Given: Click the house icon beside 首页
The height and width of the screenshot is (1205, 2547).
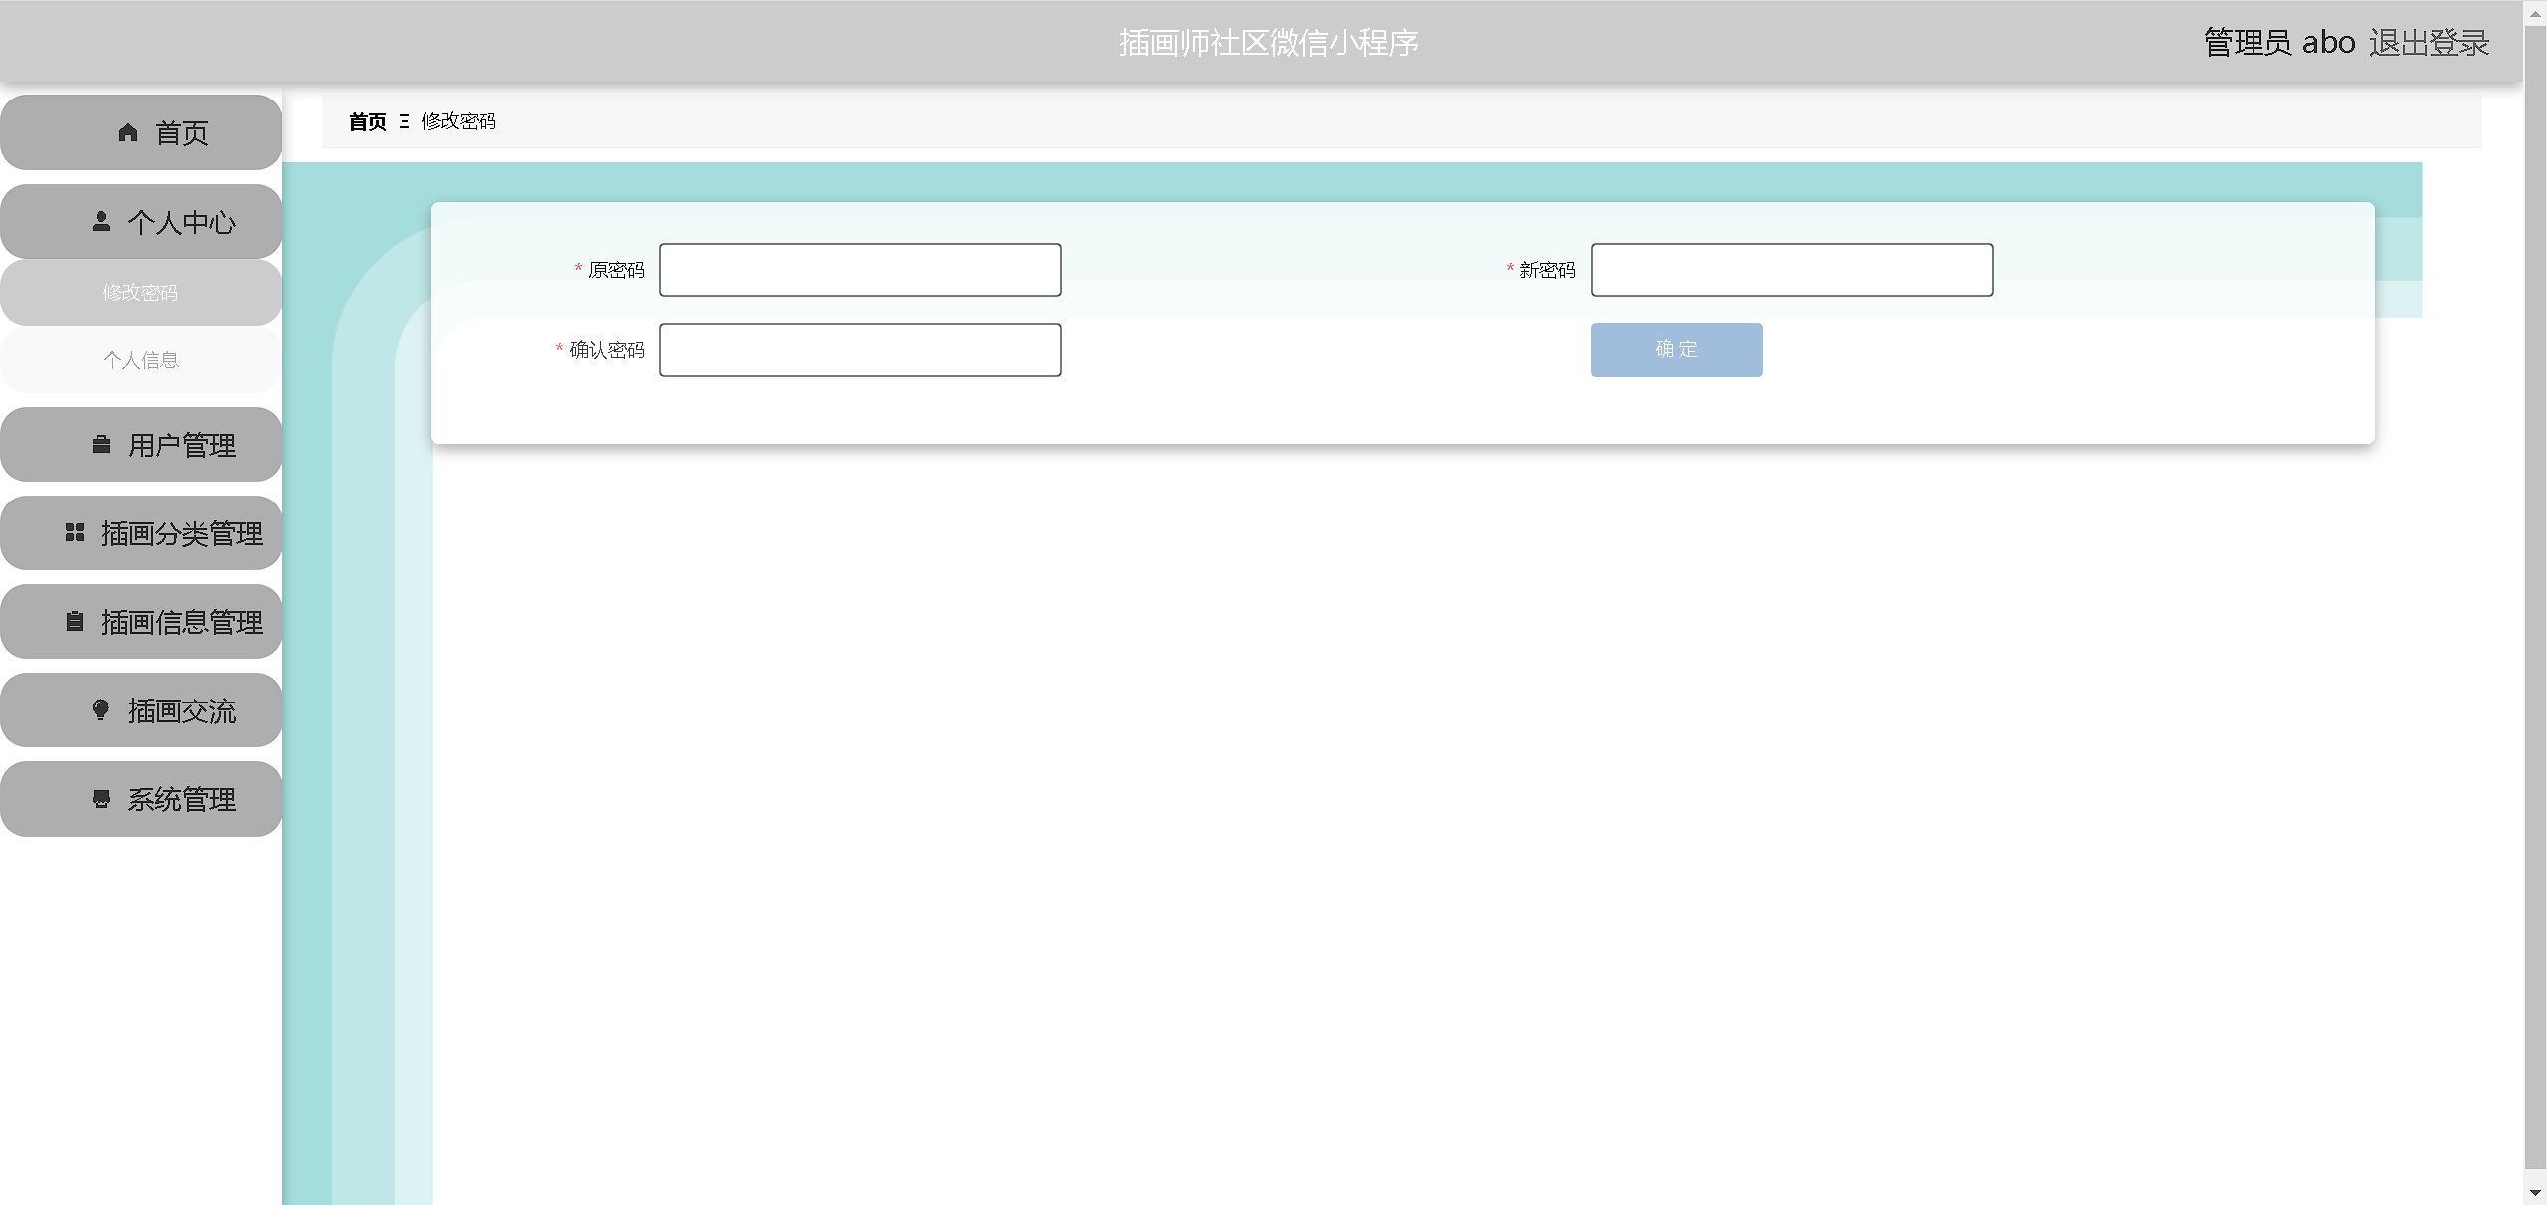Looking at the screenshot, I should [x=128, y=132].
